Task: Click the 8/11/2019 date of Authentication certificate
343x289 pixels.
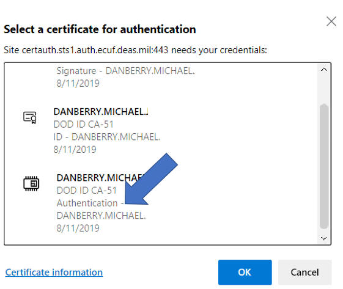Action: coord(78,229)
